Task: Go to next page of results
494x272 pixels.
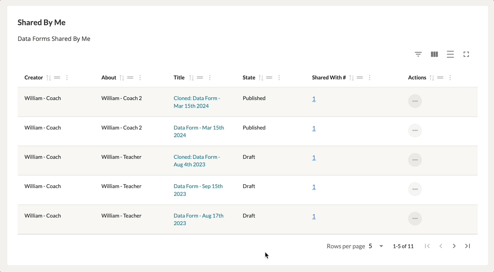Action: point(454,246)
